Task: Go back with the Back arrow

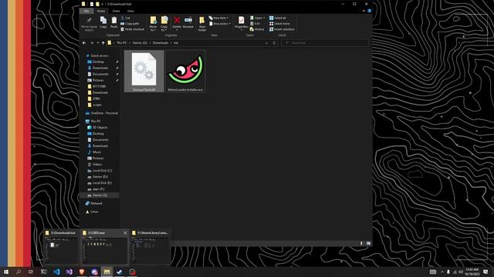Action: pyautogui.click(x=84, y=43)
